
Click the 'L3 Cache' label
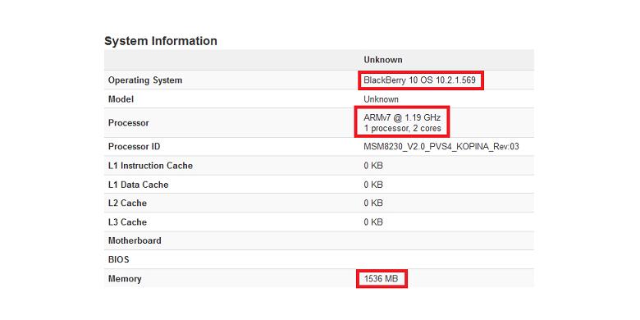point(127,222)
